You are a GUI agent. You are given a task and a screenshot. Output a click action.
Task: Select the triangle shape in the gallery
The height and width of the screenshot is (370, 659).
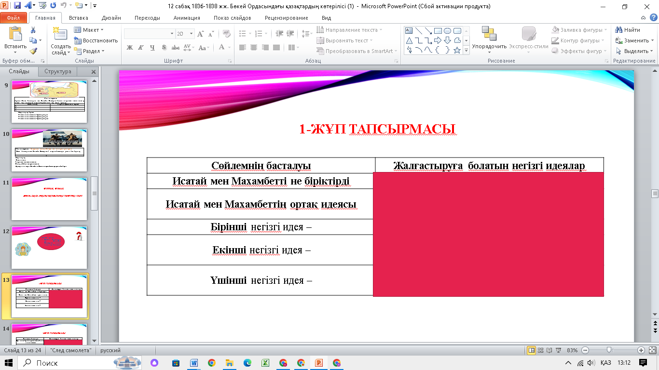409,40
